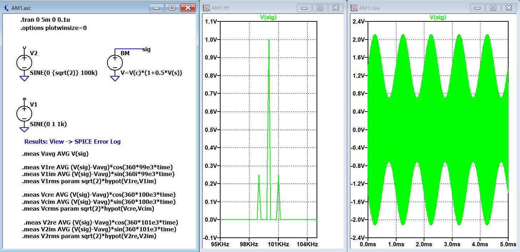
Task: Minimize the AM1.raw window
Action: tap(478, 7)
